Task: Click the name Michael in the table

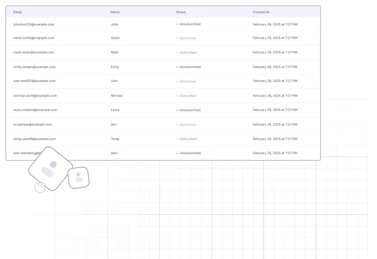Action: (x=117, y=96)
